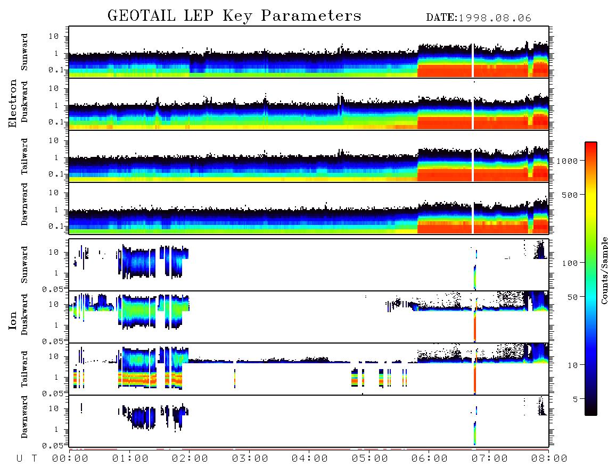Click the Electron "Duskward" axis label
Image resolution: width=608 pixels, height=468 pixels.
click(24, 102)
